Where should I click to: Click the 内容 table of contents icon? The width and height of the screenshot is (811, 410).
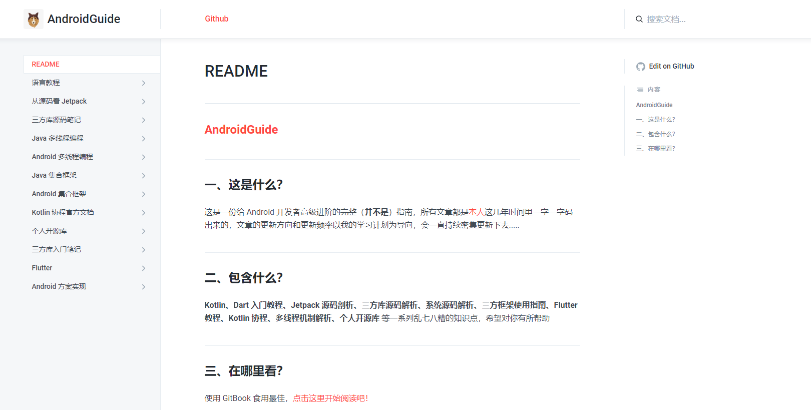click(640, 90)
